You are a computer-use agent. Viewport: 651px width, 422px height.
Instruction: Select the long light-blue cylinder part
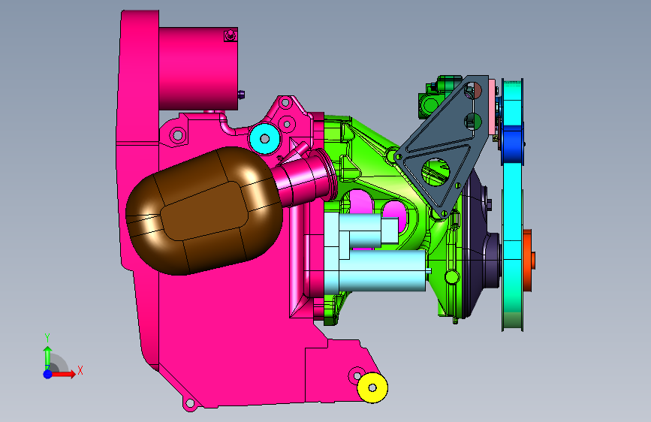382,270
